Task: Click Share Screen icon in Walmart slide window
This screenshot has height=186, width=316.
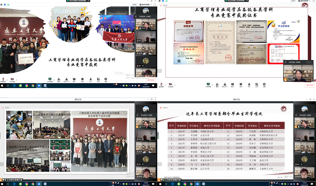Action: (50, 80)
